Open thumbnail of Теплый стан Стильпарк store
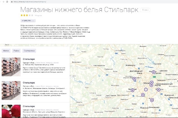This screenshot has width=178, height=118. (x=11, y=67)
